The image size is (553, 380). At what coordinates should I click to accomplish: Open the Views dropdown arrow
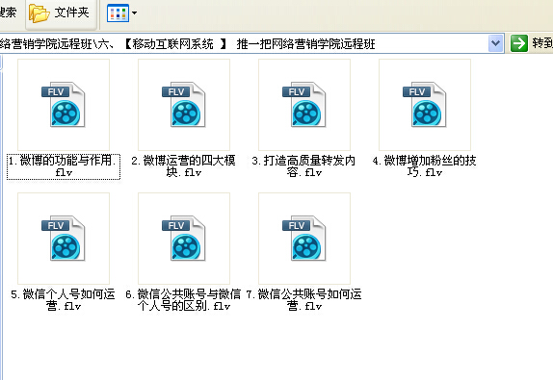pyautogui.click(x=134, y=13)
